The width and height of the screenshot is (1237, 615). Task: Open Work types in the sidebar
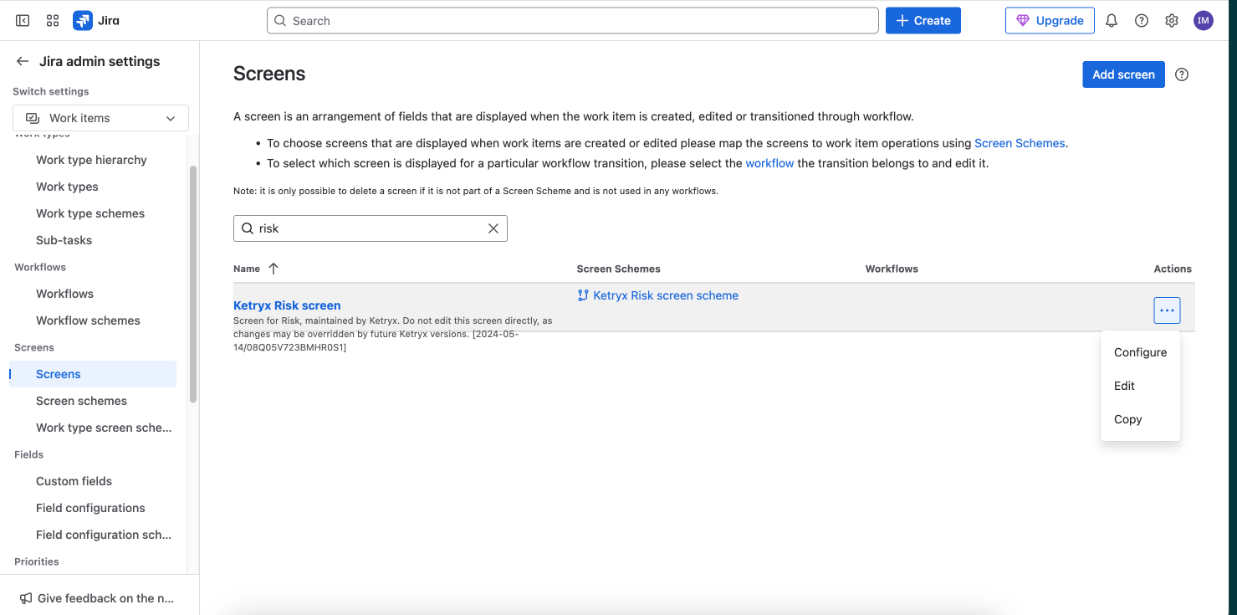click(x=67, y=187)
